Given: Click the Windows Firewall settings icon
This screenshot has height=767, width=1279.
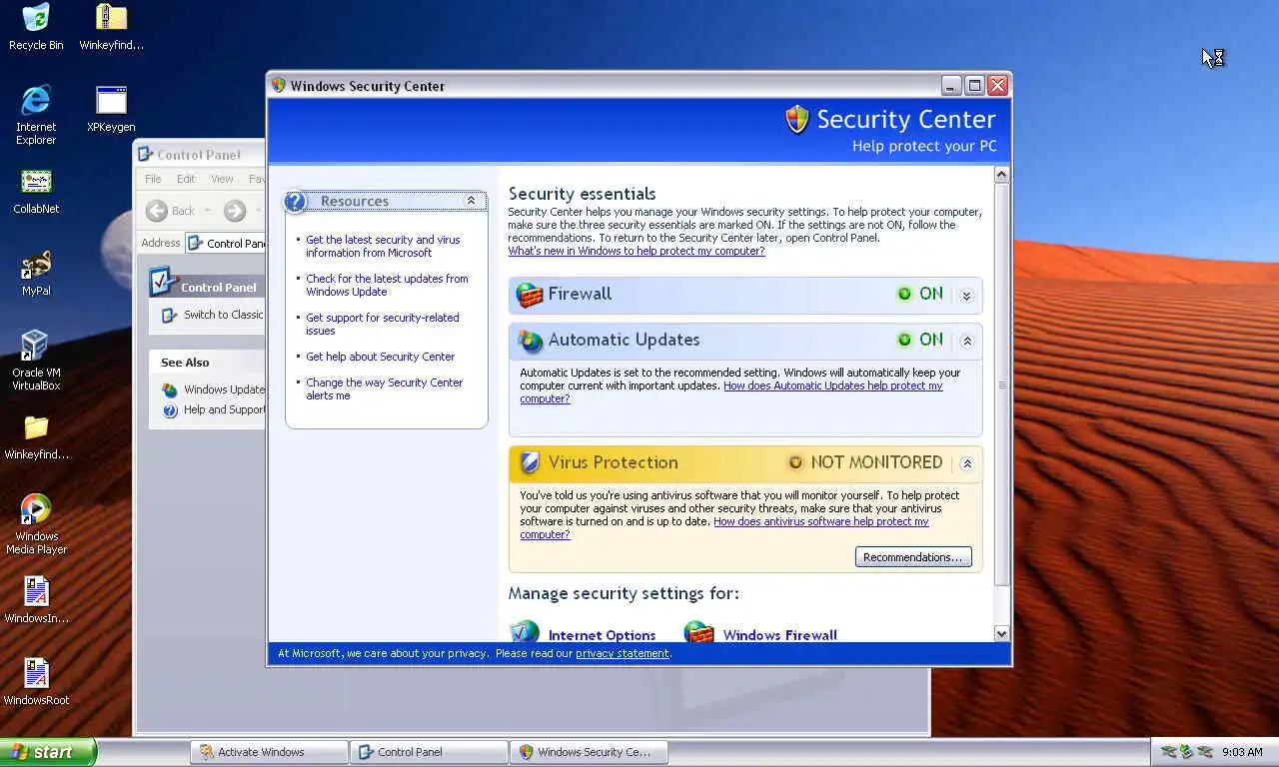Looking at the screenshot, I should [x=699, y=632].
